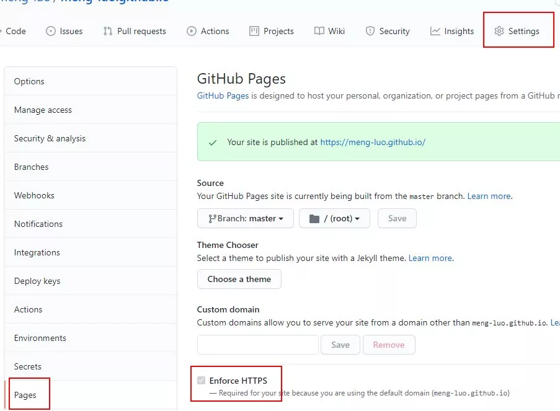Click the Theme Chooser heading
Screen dimensions: 560x411
coord(228,245)
